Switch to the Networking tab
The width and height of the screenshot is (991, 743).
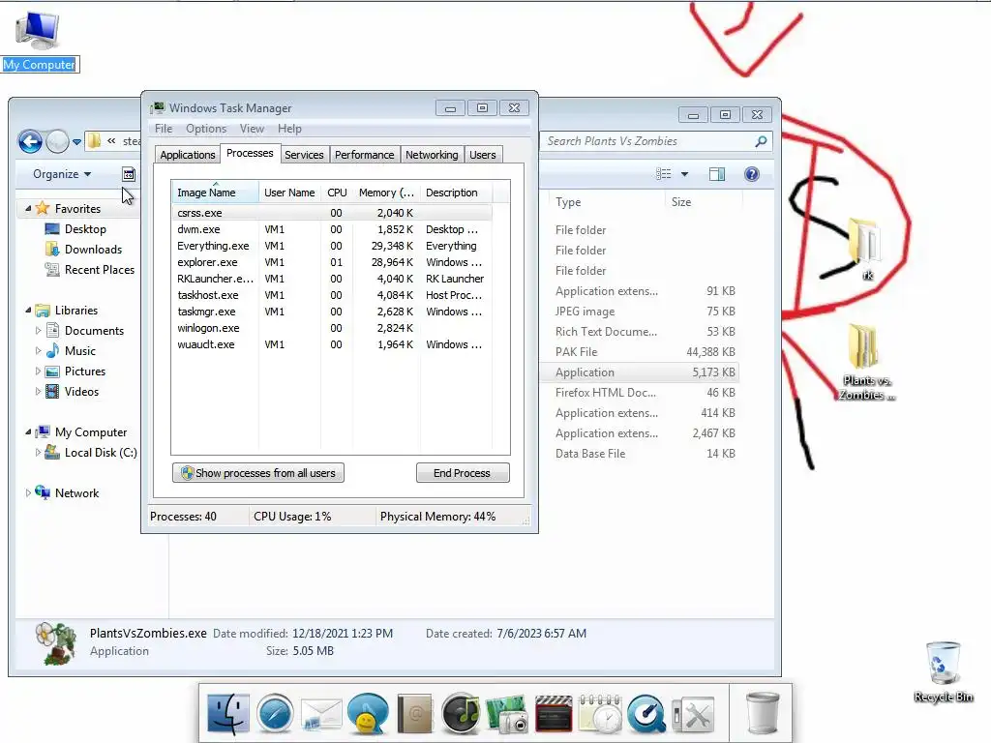tap(432, 155)
